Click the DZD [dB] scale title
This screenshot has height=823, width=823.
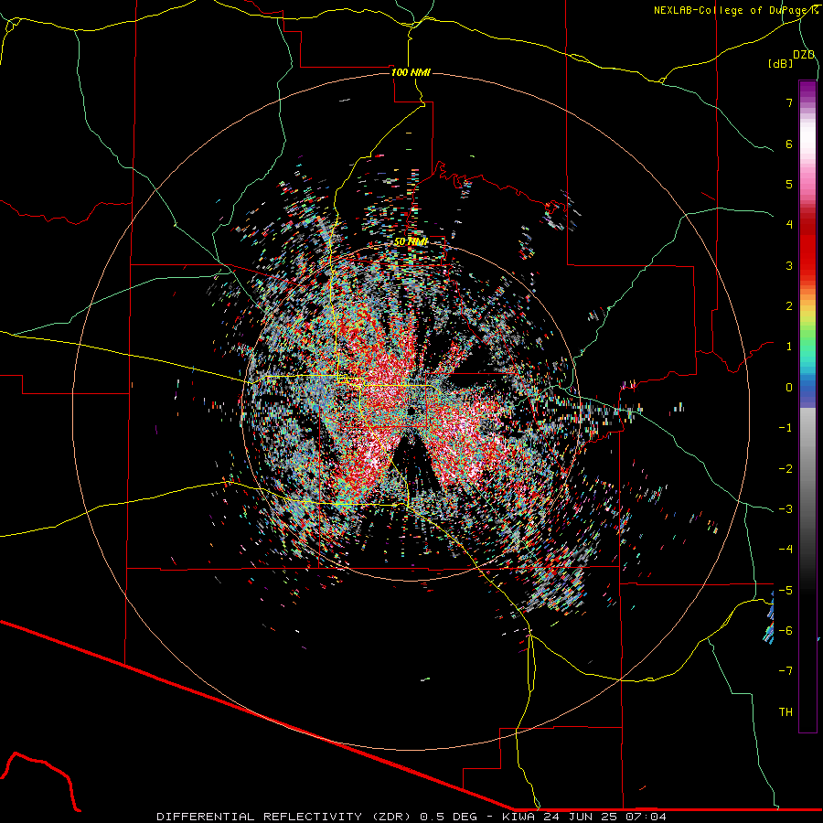point(791,59)
